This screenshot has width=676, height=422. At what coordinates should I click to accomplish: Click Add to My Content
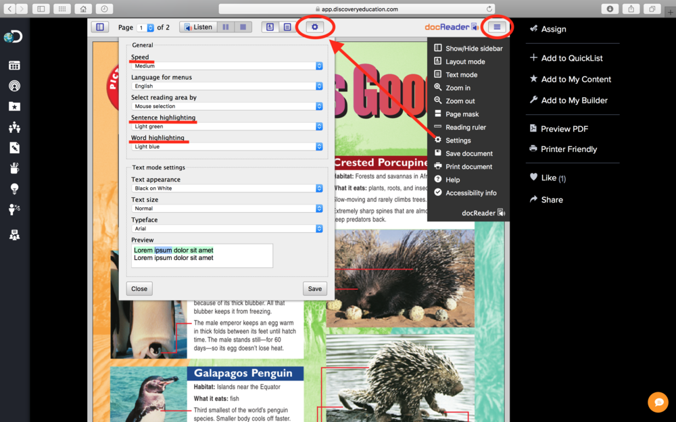(571, 79)
